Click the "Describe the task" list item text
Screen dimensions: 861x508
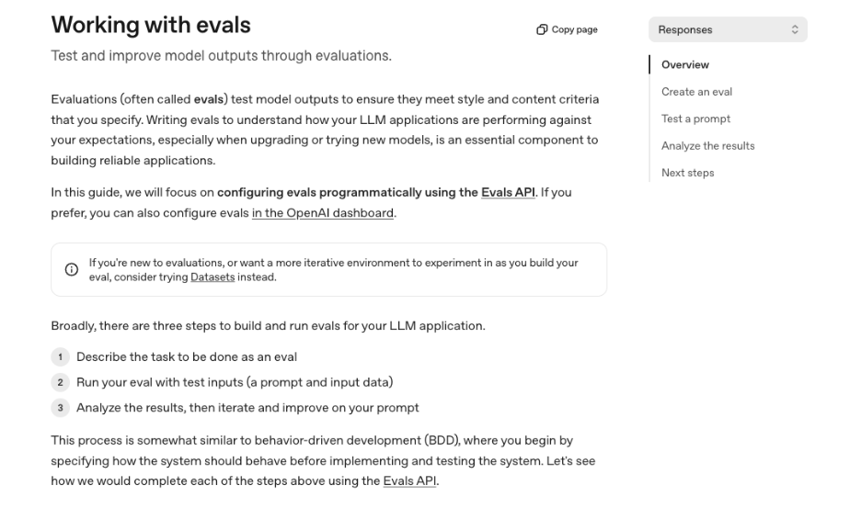(187, 356)
